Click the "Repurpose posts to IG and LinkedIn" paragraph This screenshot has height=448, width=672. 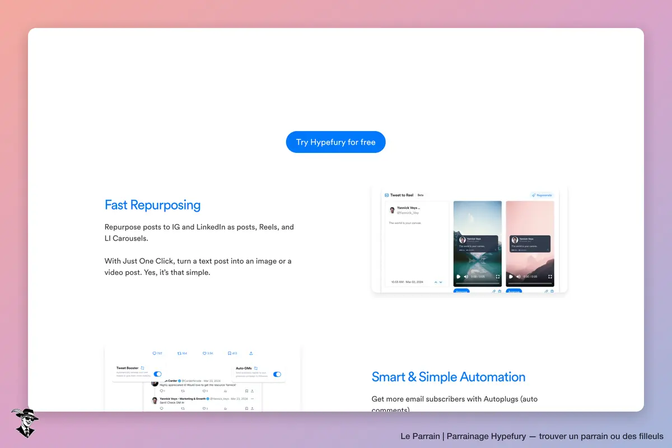199,233
